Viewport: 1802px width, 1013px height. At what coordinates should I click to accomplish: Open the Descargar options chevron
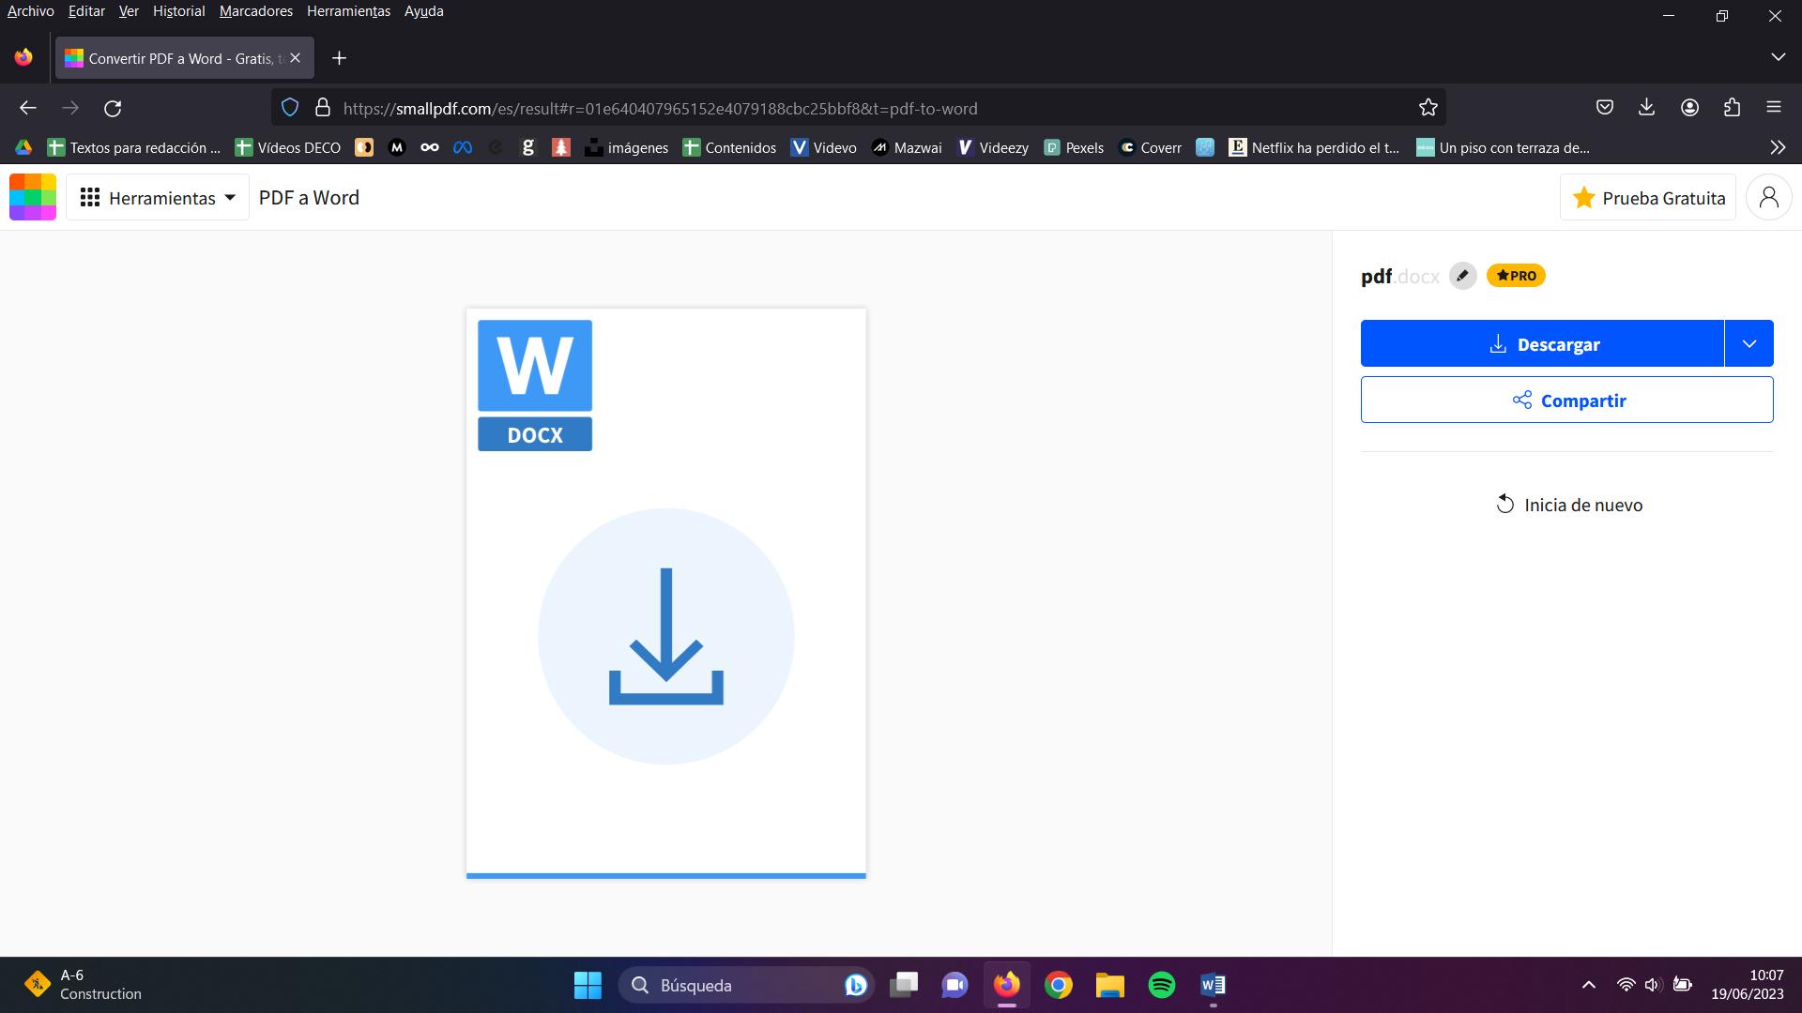click(x=1749, y=343)
